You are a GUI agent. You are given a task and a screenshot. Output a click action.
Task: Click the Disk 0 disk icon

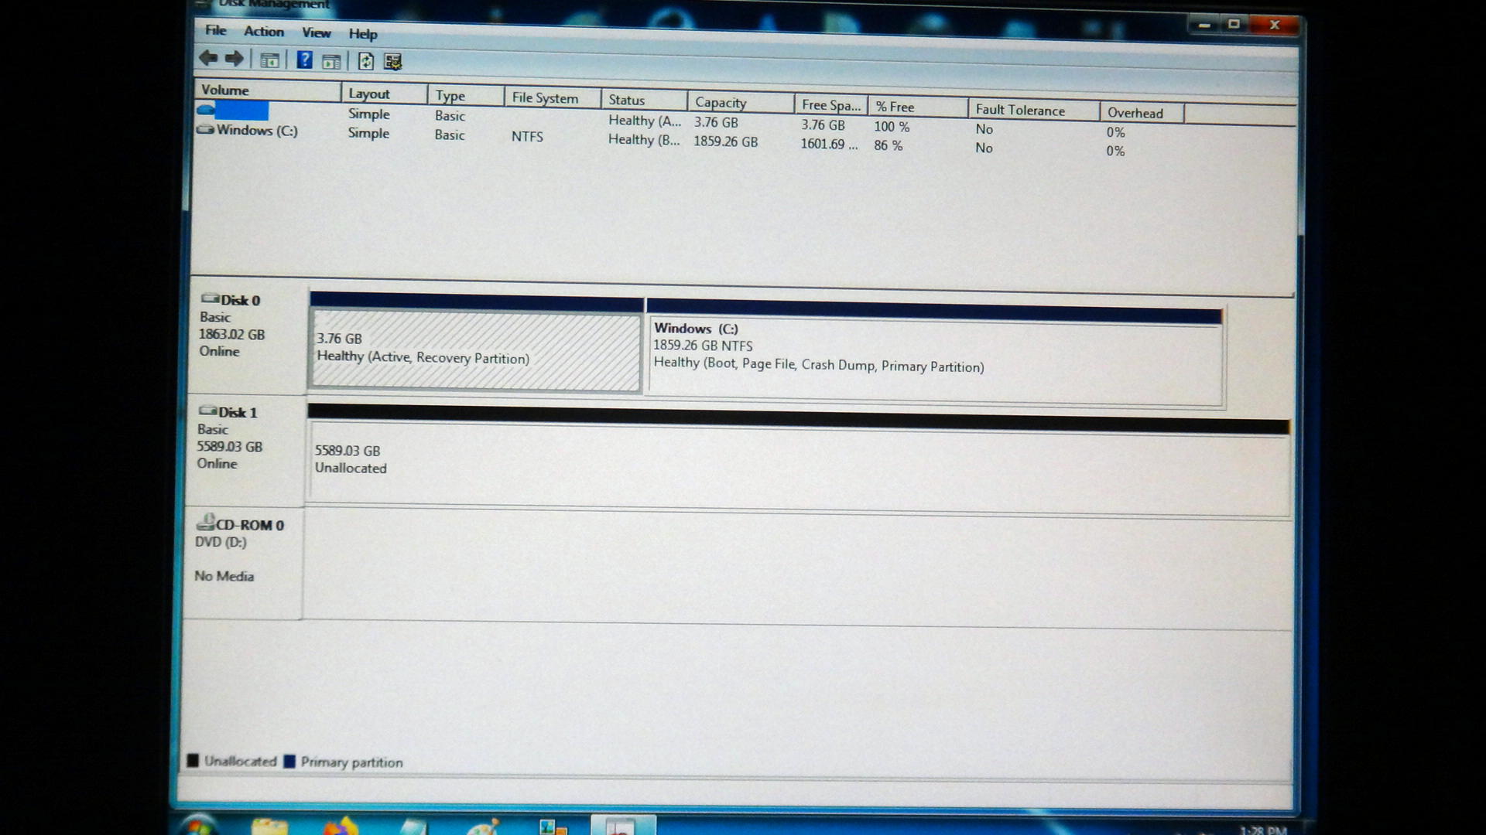click(210, 298)
